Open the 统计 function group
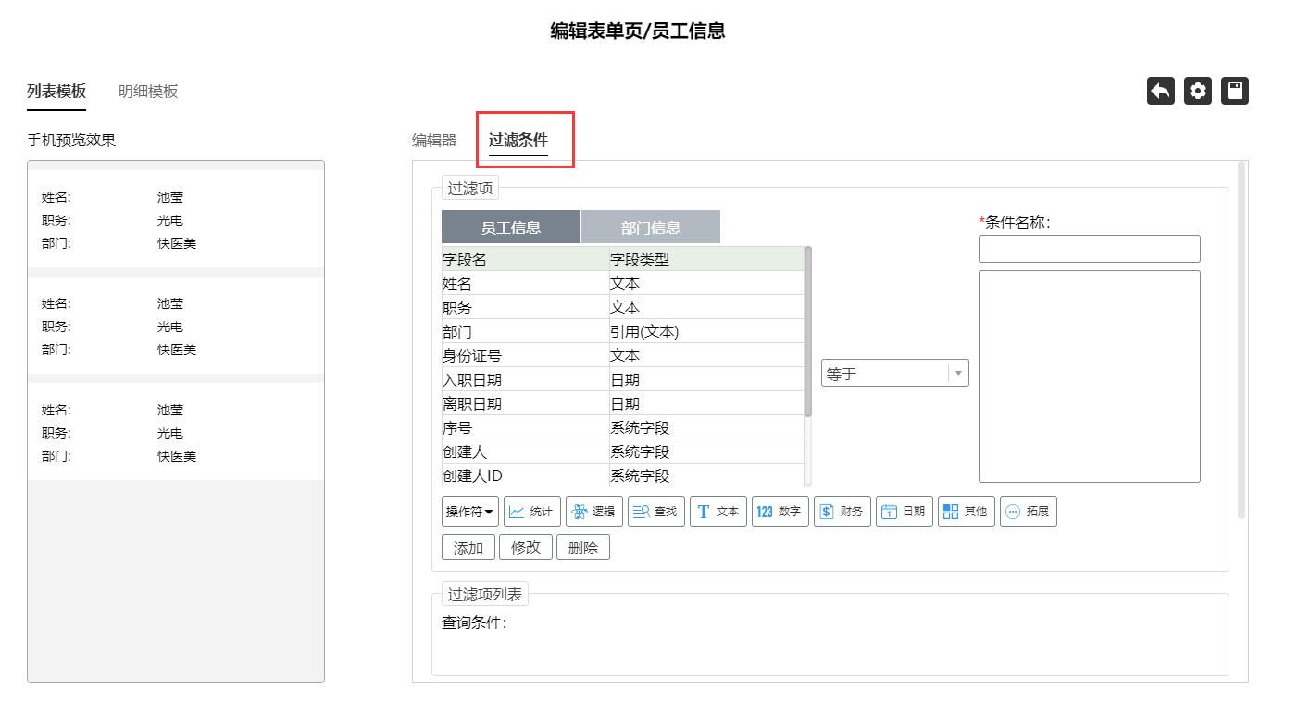Image resolution: width=1298 pixels, height=717 pixels. [532, 512]
